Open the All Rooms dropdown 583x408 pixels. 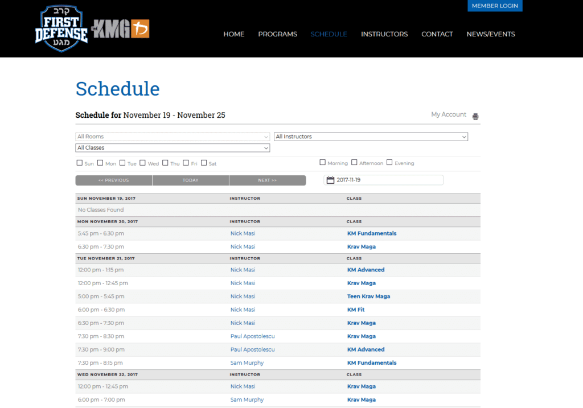pyautogui.click(x=173, y=137)
